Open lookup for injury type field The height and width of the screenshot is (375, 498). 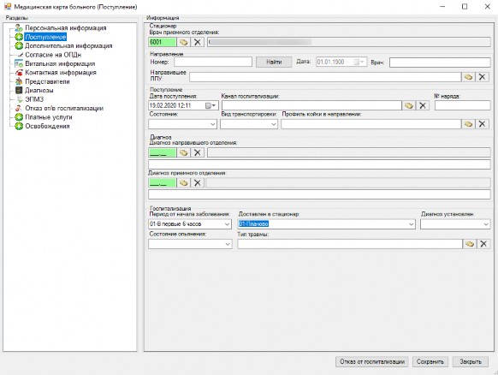click(x=470, y=244)
